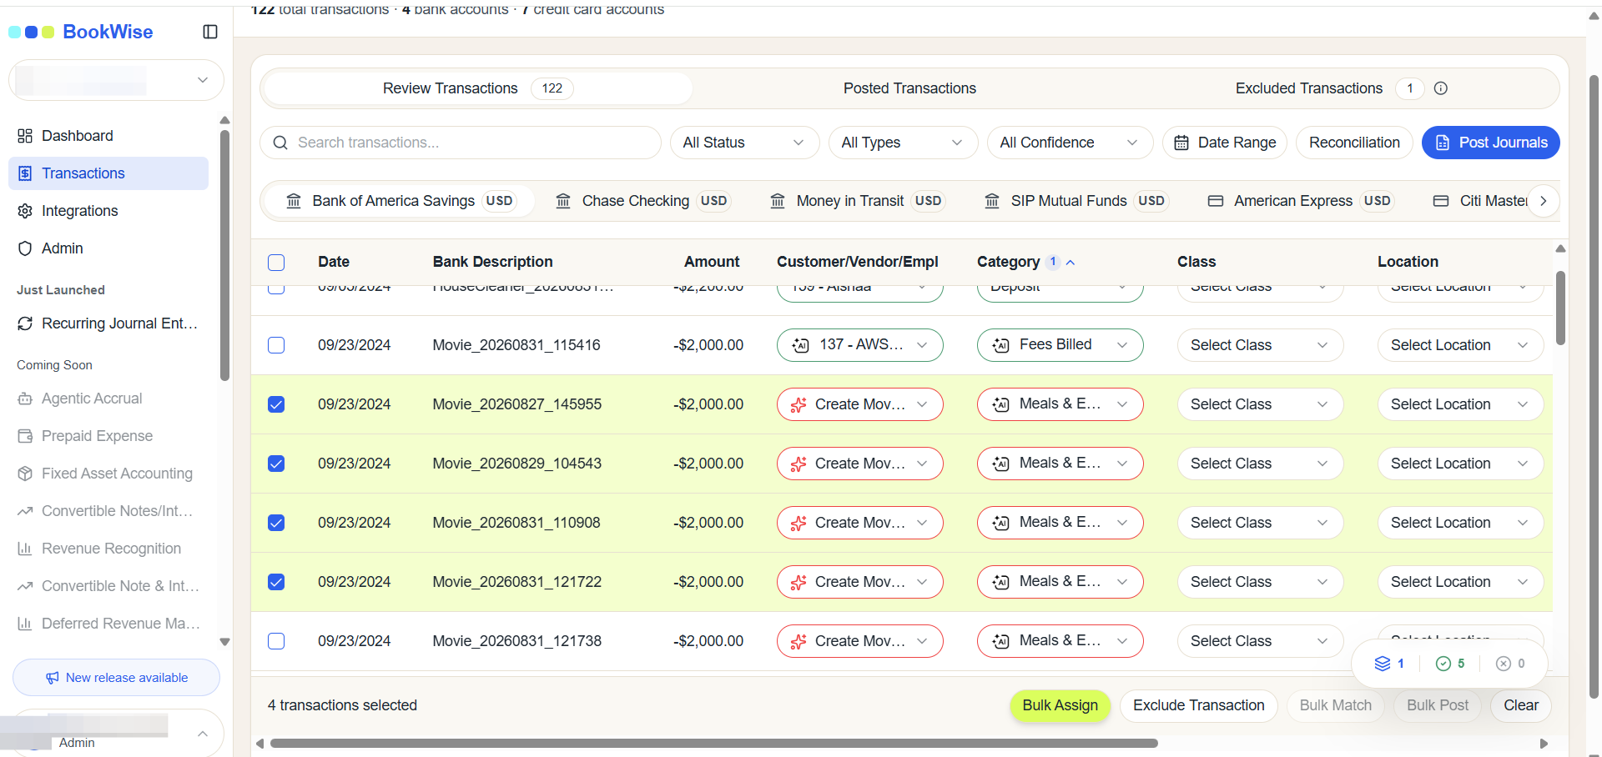This screenshot has width=1602, height=757.
Task: Click SIP Mutual Funds bank icon
Action: [x=992, y=201]
